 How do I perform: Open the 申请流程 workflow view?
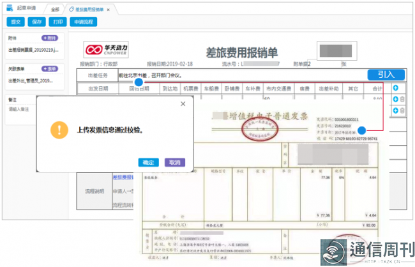[84, 22]
